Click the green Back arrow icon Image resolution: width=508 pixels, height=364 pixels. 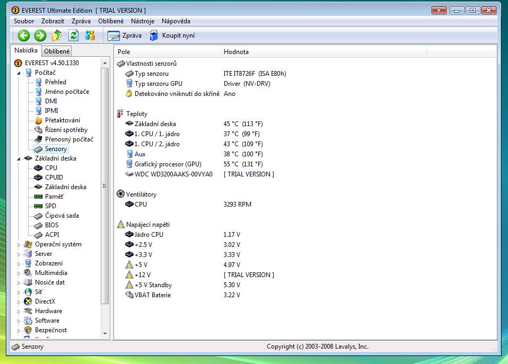(x=23, y=35)
